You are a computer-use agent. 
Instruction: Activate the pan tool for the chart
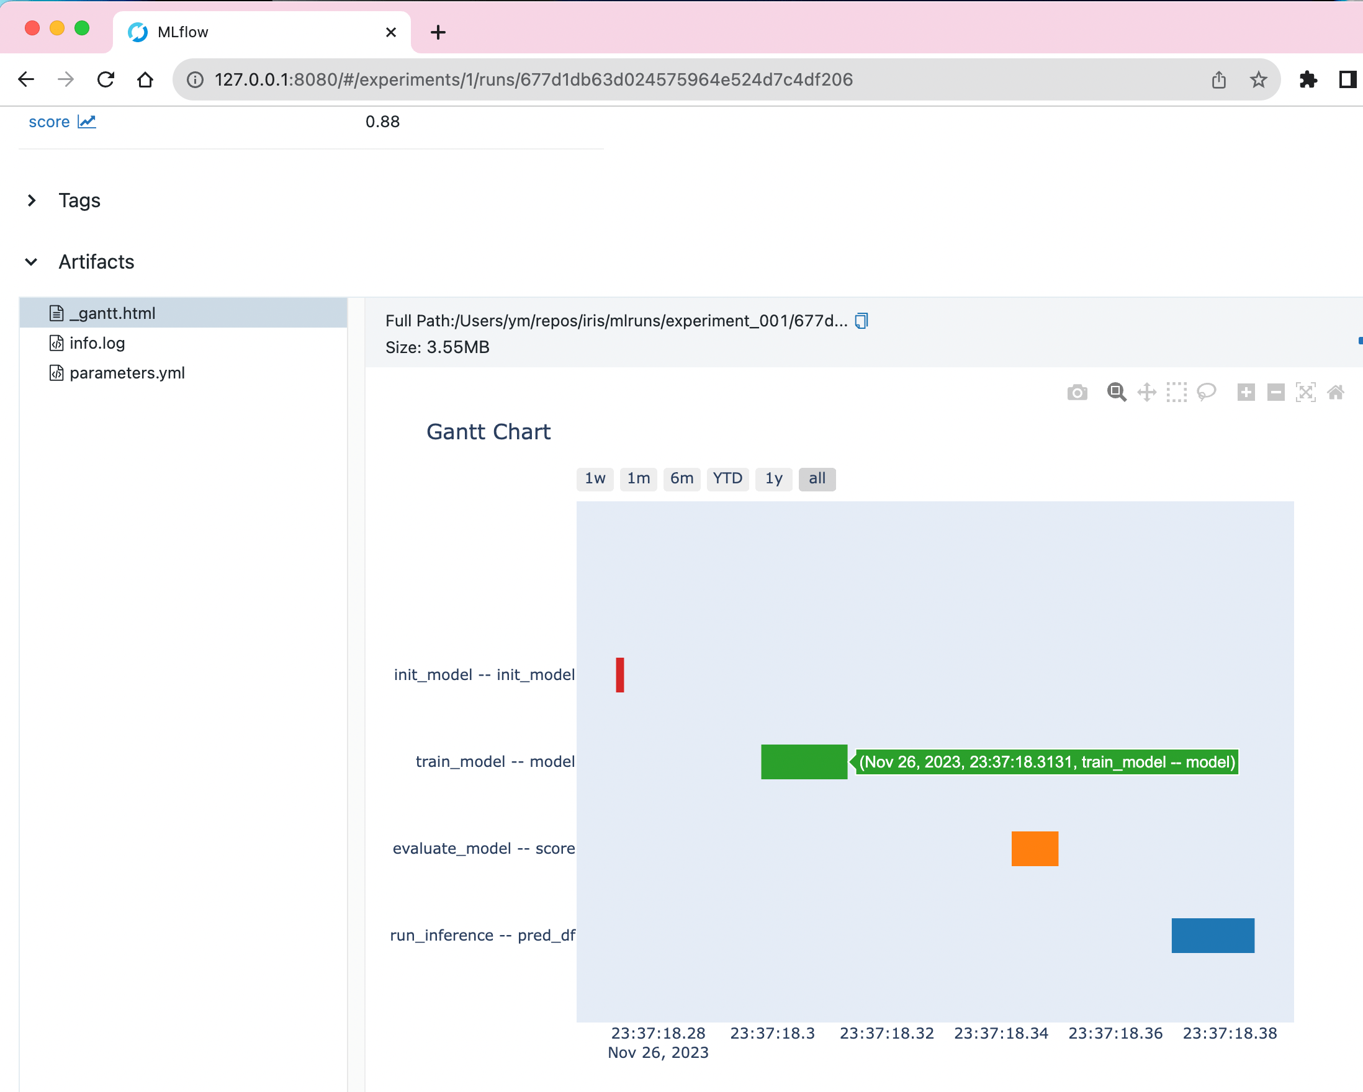pos(1147,392)
